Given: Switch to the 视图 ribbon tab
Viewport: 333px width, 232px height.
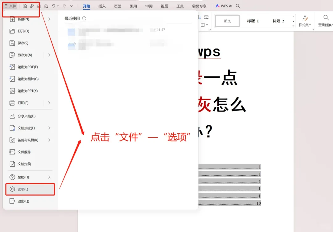Looking at the screenshot, I should point(164,6).
